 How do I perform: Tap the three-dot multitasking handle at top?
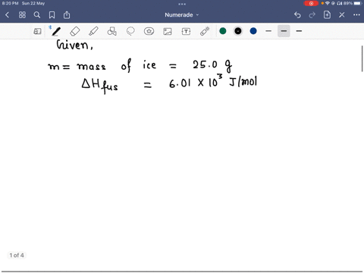(x=182, y=4)
